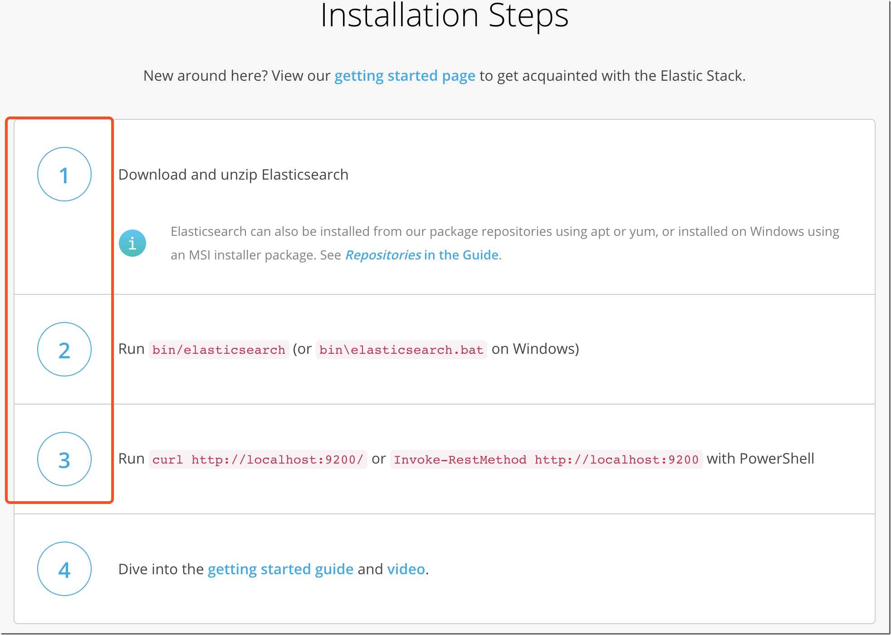
Task: Click the step 4 circle icon
Action: pyautogui.click(x=64, y=569)
